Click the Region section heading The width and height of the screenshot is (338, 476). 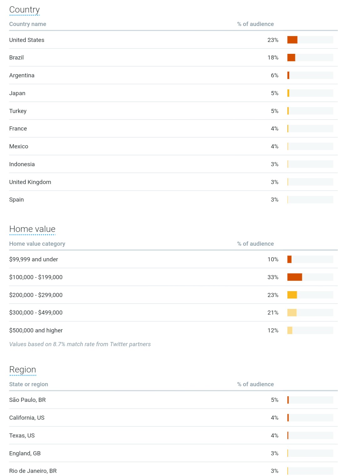(23, 370)
